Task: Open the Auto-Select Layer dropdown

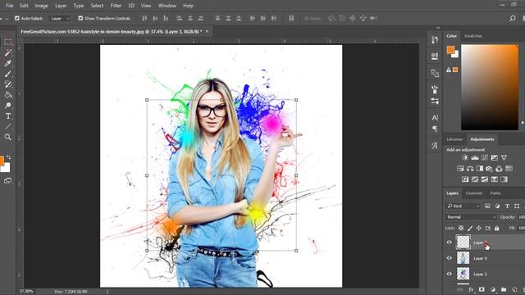Action: click(x=60, y=18)
